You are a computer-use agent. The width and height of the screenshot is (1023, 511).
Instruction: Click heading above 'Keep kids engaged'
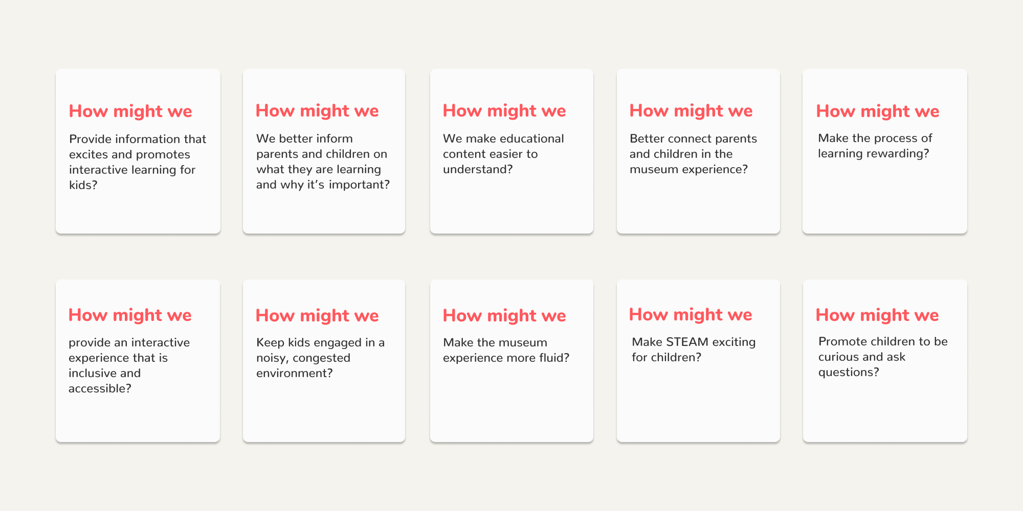[x=317, y=316]
